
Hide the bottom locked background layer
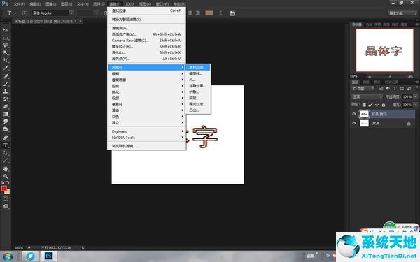coord(354,123)
